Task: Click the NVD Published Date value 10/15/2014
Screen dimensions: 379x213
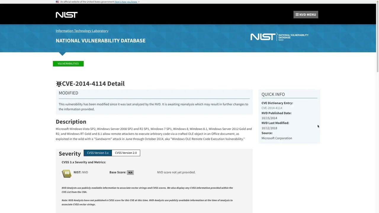Action: [x=269, y=118]
